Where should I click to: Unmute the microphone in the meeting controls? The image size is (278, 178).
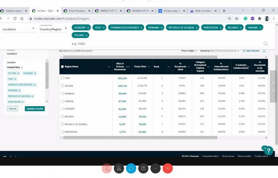(x=106, y=168)
